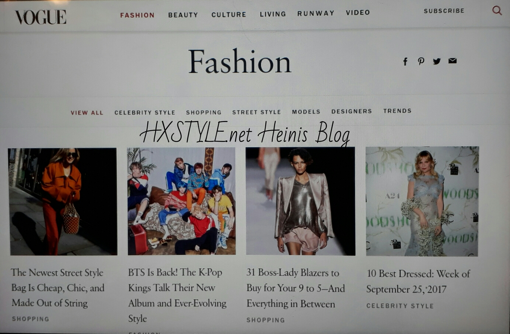Open the Video section
The image size is (510, 334).
coord(358,13)
